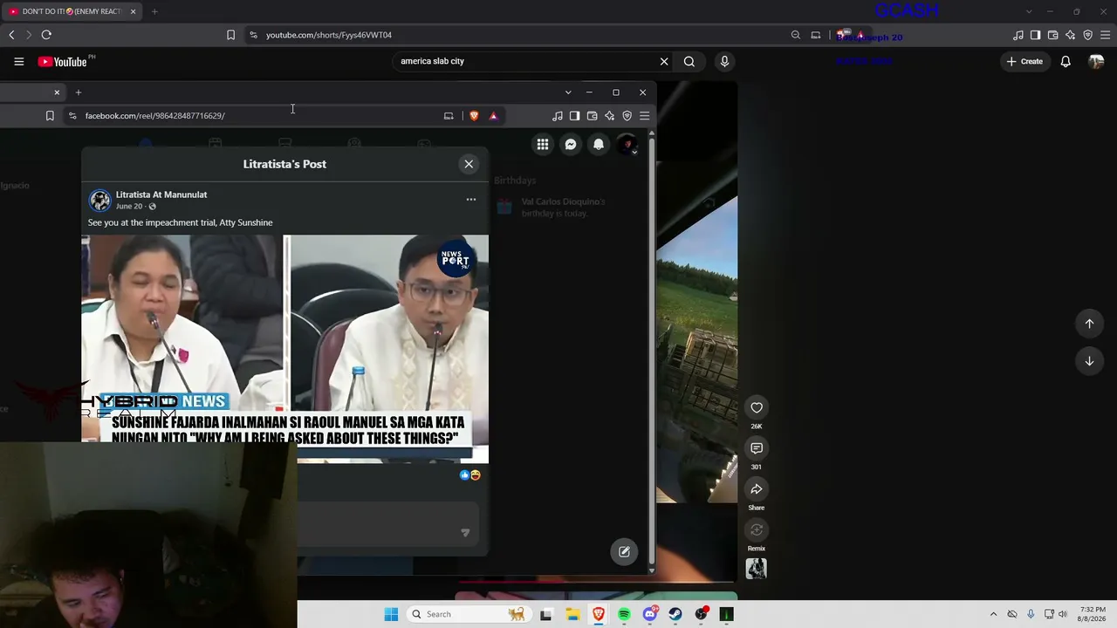Go back in the YouTube window

(x=11, y=35)
